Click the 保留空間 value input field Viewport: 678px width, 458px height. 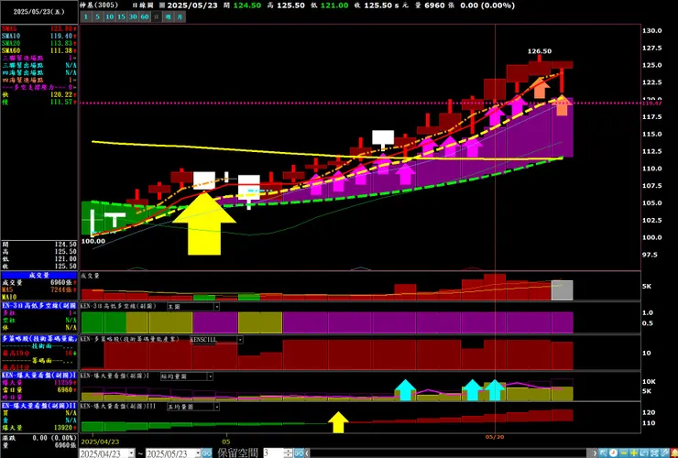pos(273,453)
